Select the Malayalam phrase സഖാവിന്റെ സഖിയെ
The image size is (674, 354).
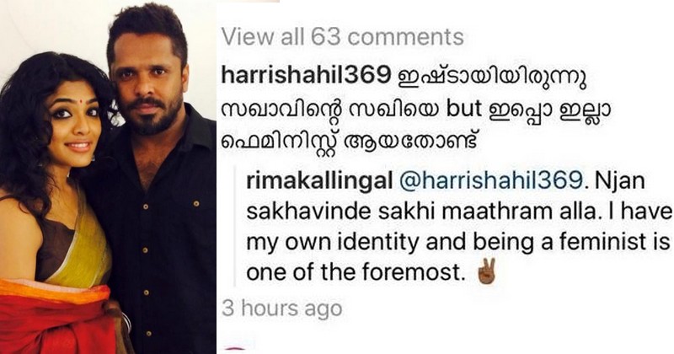[330, 111]
